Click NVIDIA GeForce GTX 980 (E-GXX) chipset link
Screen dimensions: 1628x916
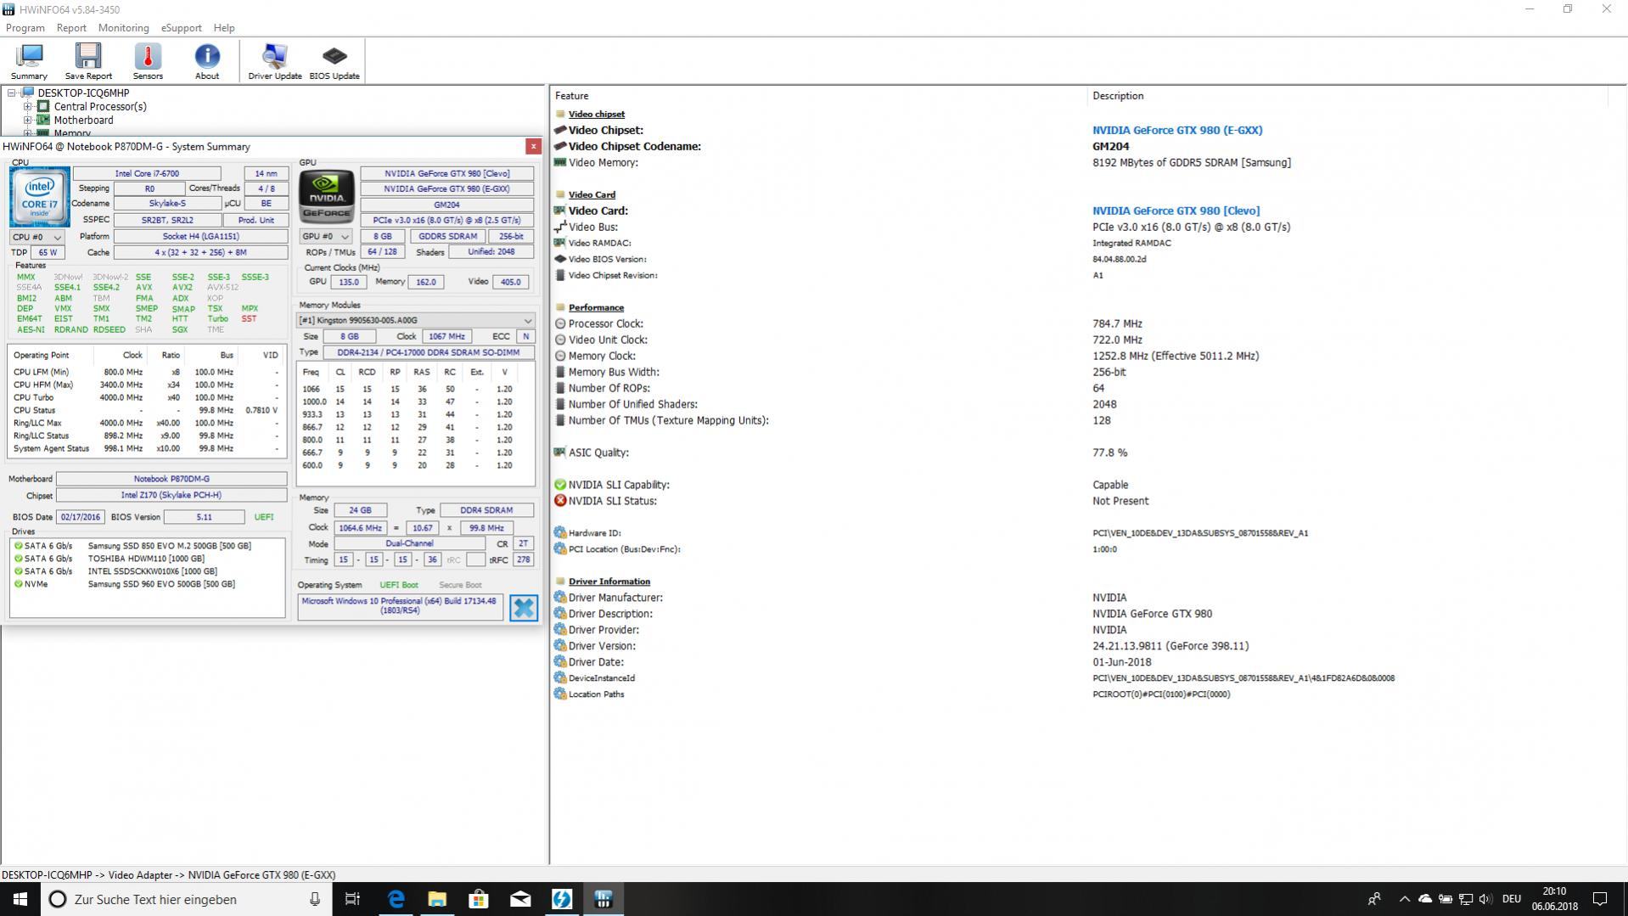point(1176,130)
